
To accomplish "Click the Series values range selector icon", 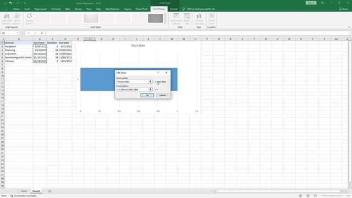I will [x=150, y=90].
